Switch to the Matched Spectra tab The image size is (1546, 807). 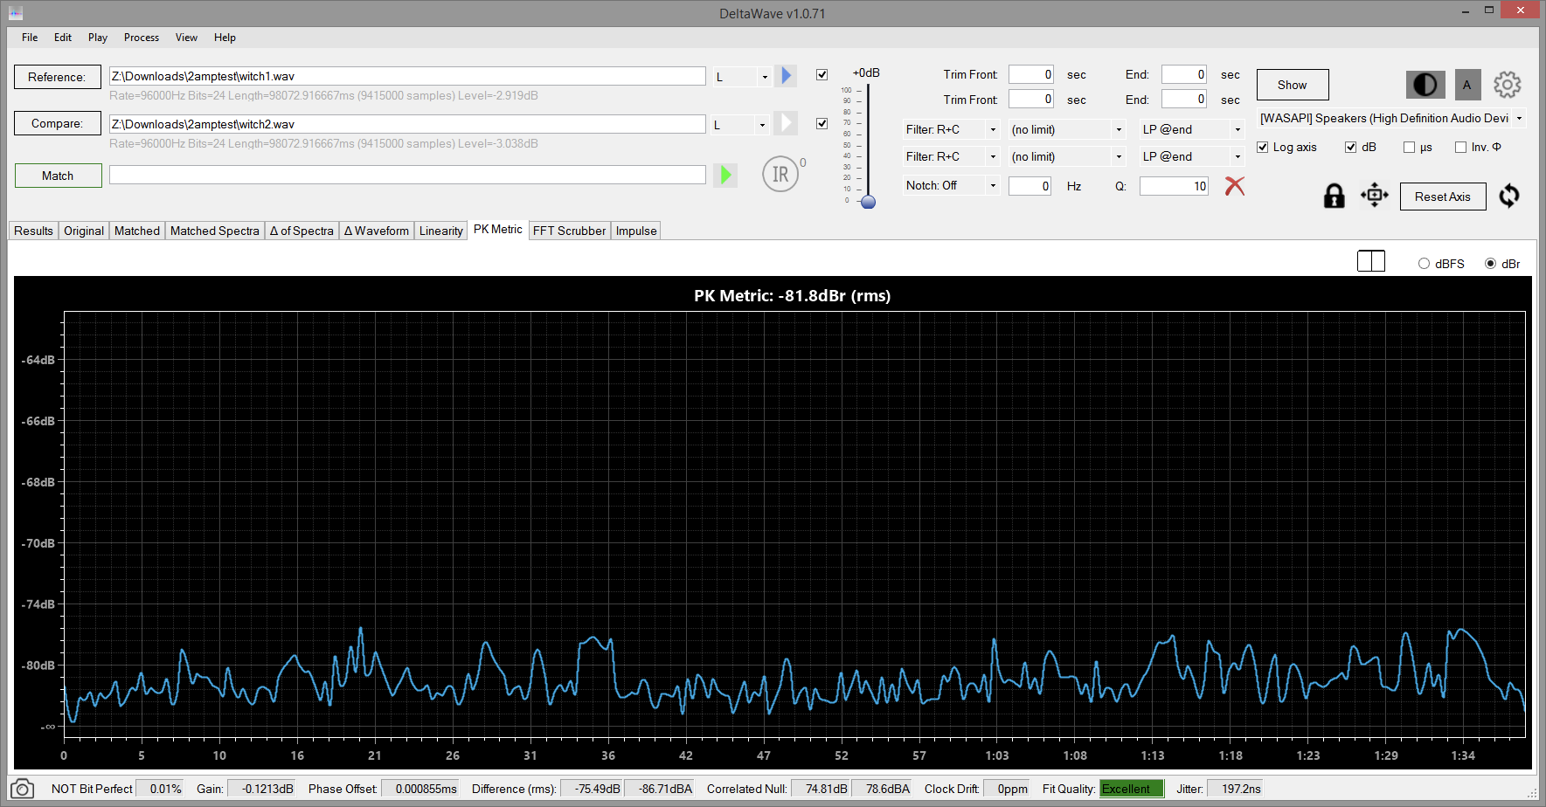(215, 231)
